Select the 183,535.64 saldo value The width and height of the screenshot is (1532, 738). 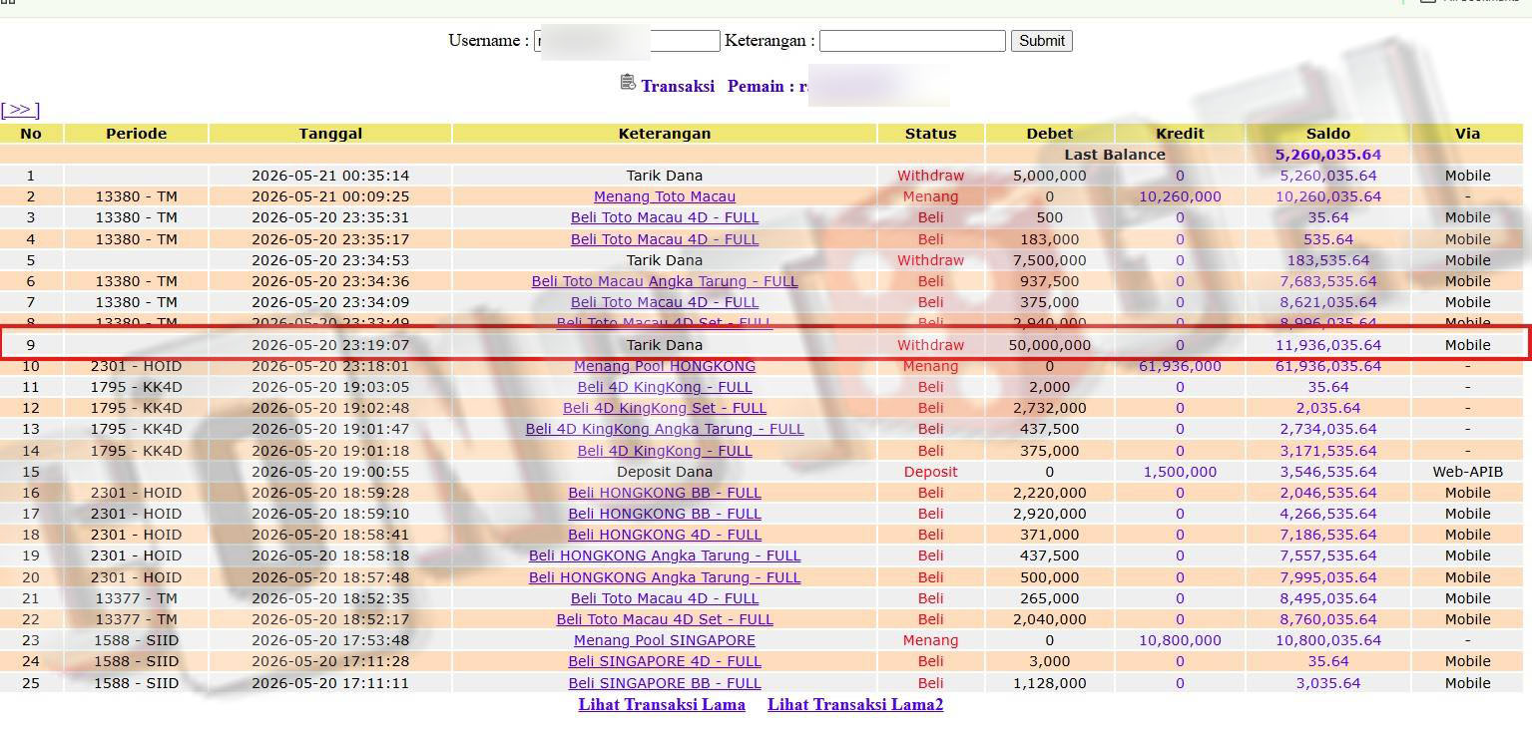coord(1328,260)
